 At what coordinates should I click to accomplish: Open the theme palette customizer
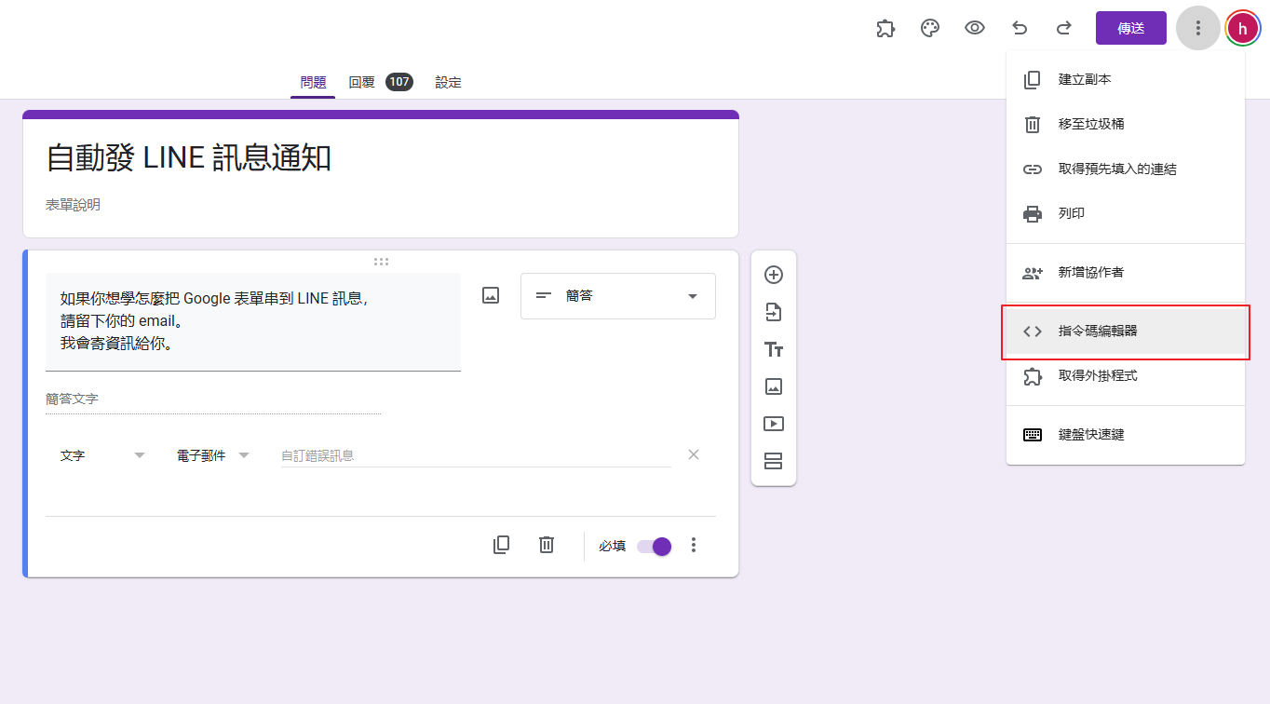[930, 28]
